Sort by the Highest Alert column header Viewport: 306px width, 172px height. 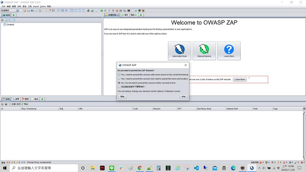point(239,109)
